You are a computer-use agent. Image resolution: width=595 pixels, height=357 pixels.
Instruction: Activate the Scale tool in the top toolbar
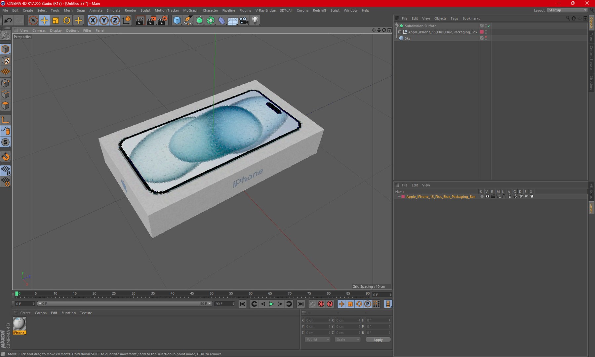[56, 20]
